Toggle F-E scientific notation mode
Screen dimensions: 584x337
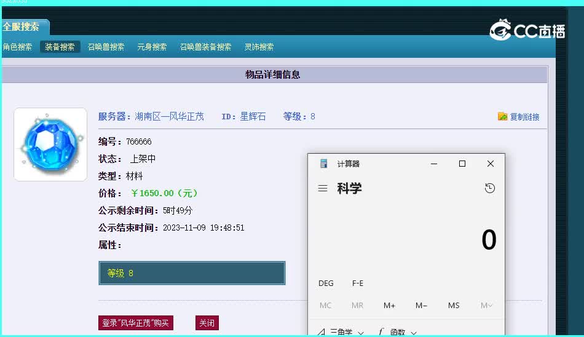point(357,283)
